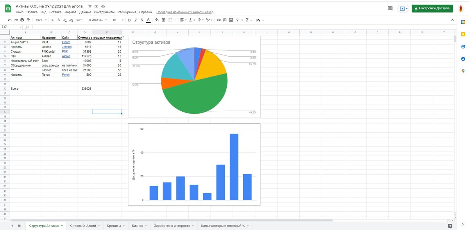Open the Вставка menu
The image size is (469, 230).
55,12
